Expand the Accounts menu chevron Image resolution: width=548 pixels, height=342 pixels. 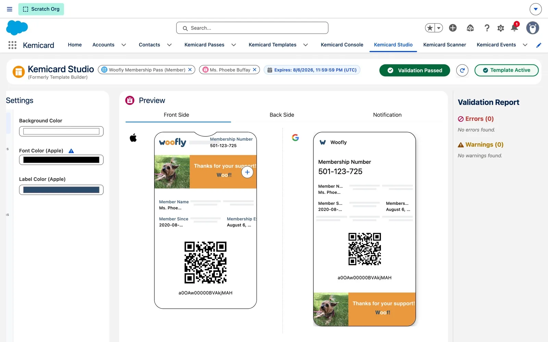tap(124, 45)
